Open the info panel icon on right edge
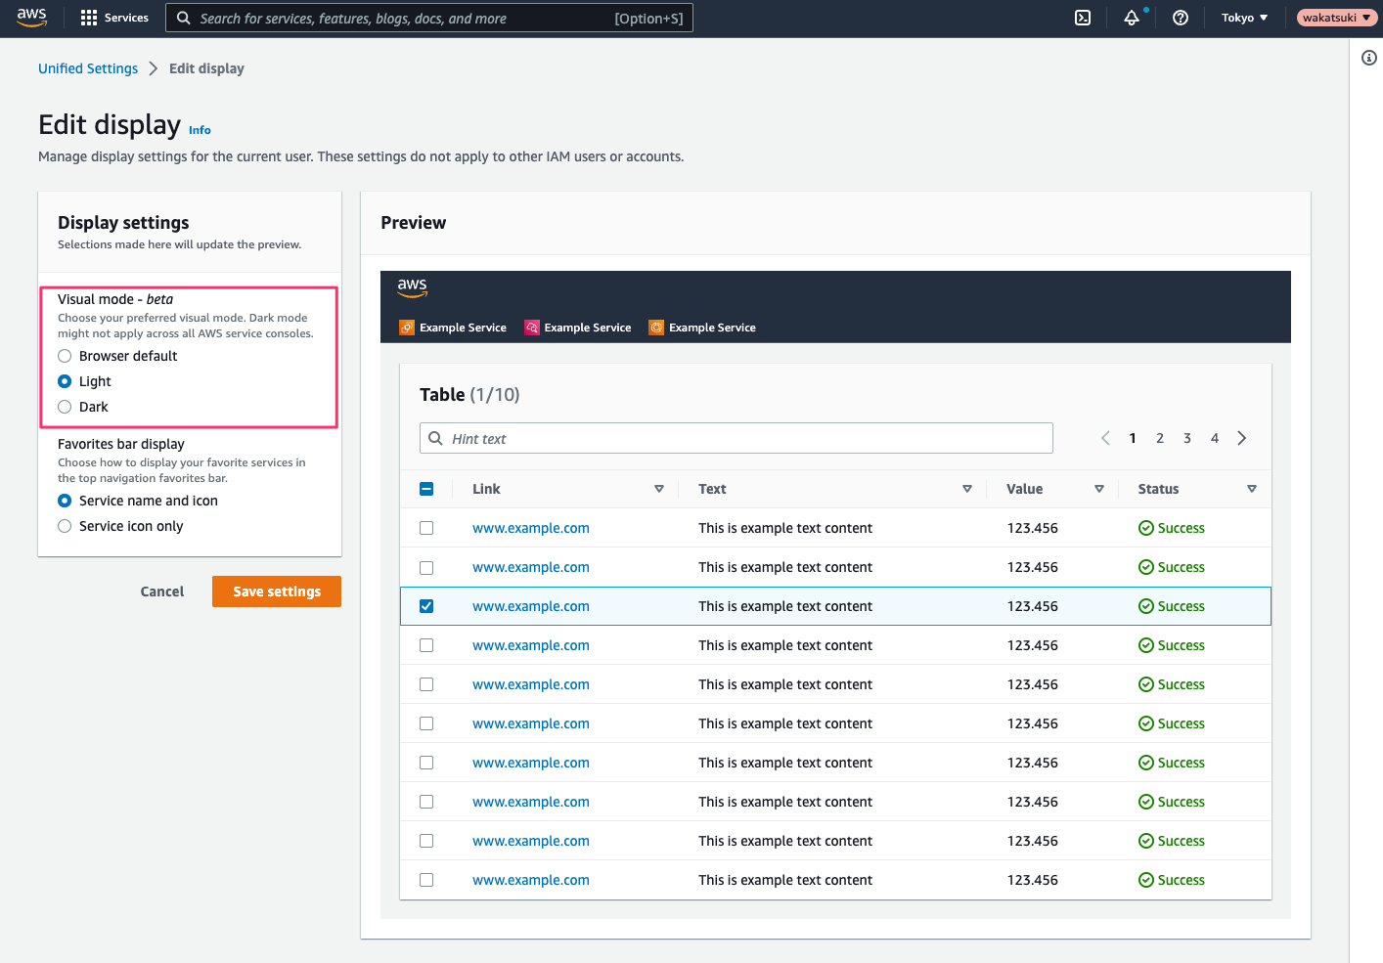This screenshot has width=1383, height=963. click(x=1369, y=58)
